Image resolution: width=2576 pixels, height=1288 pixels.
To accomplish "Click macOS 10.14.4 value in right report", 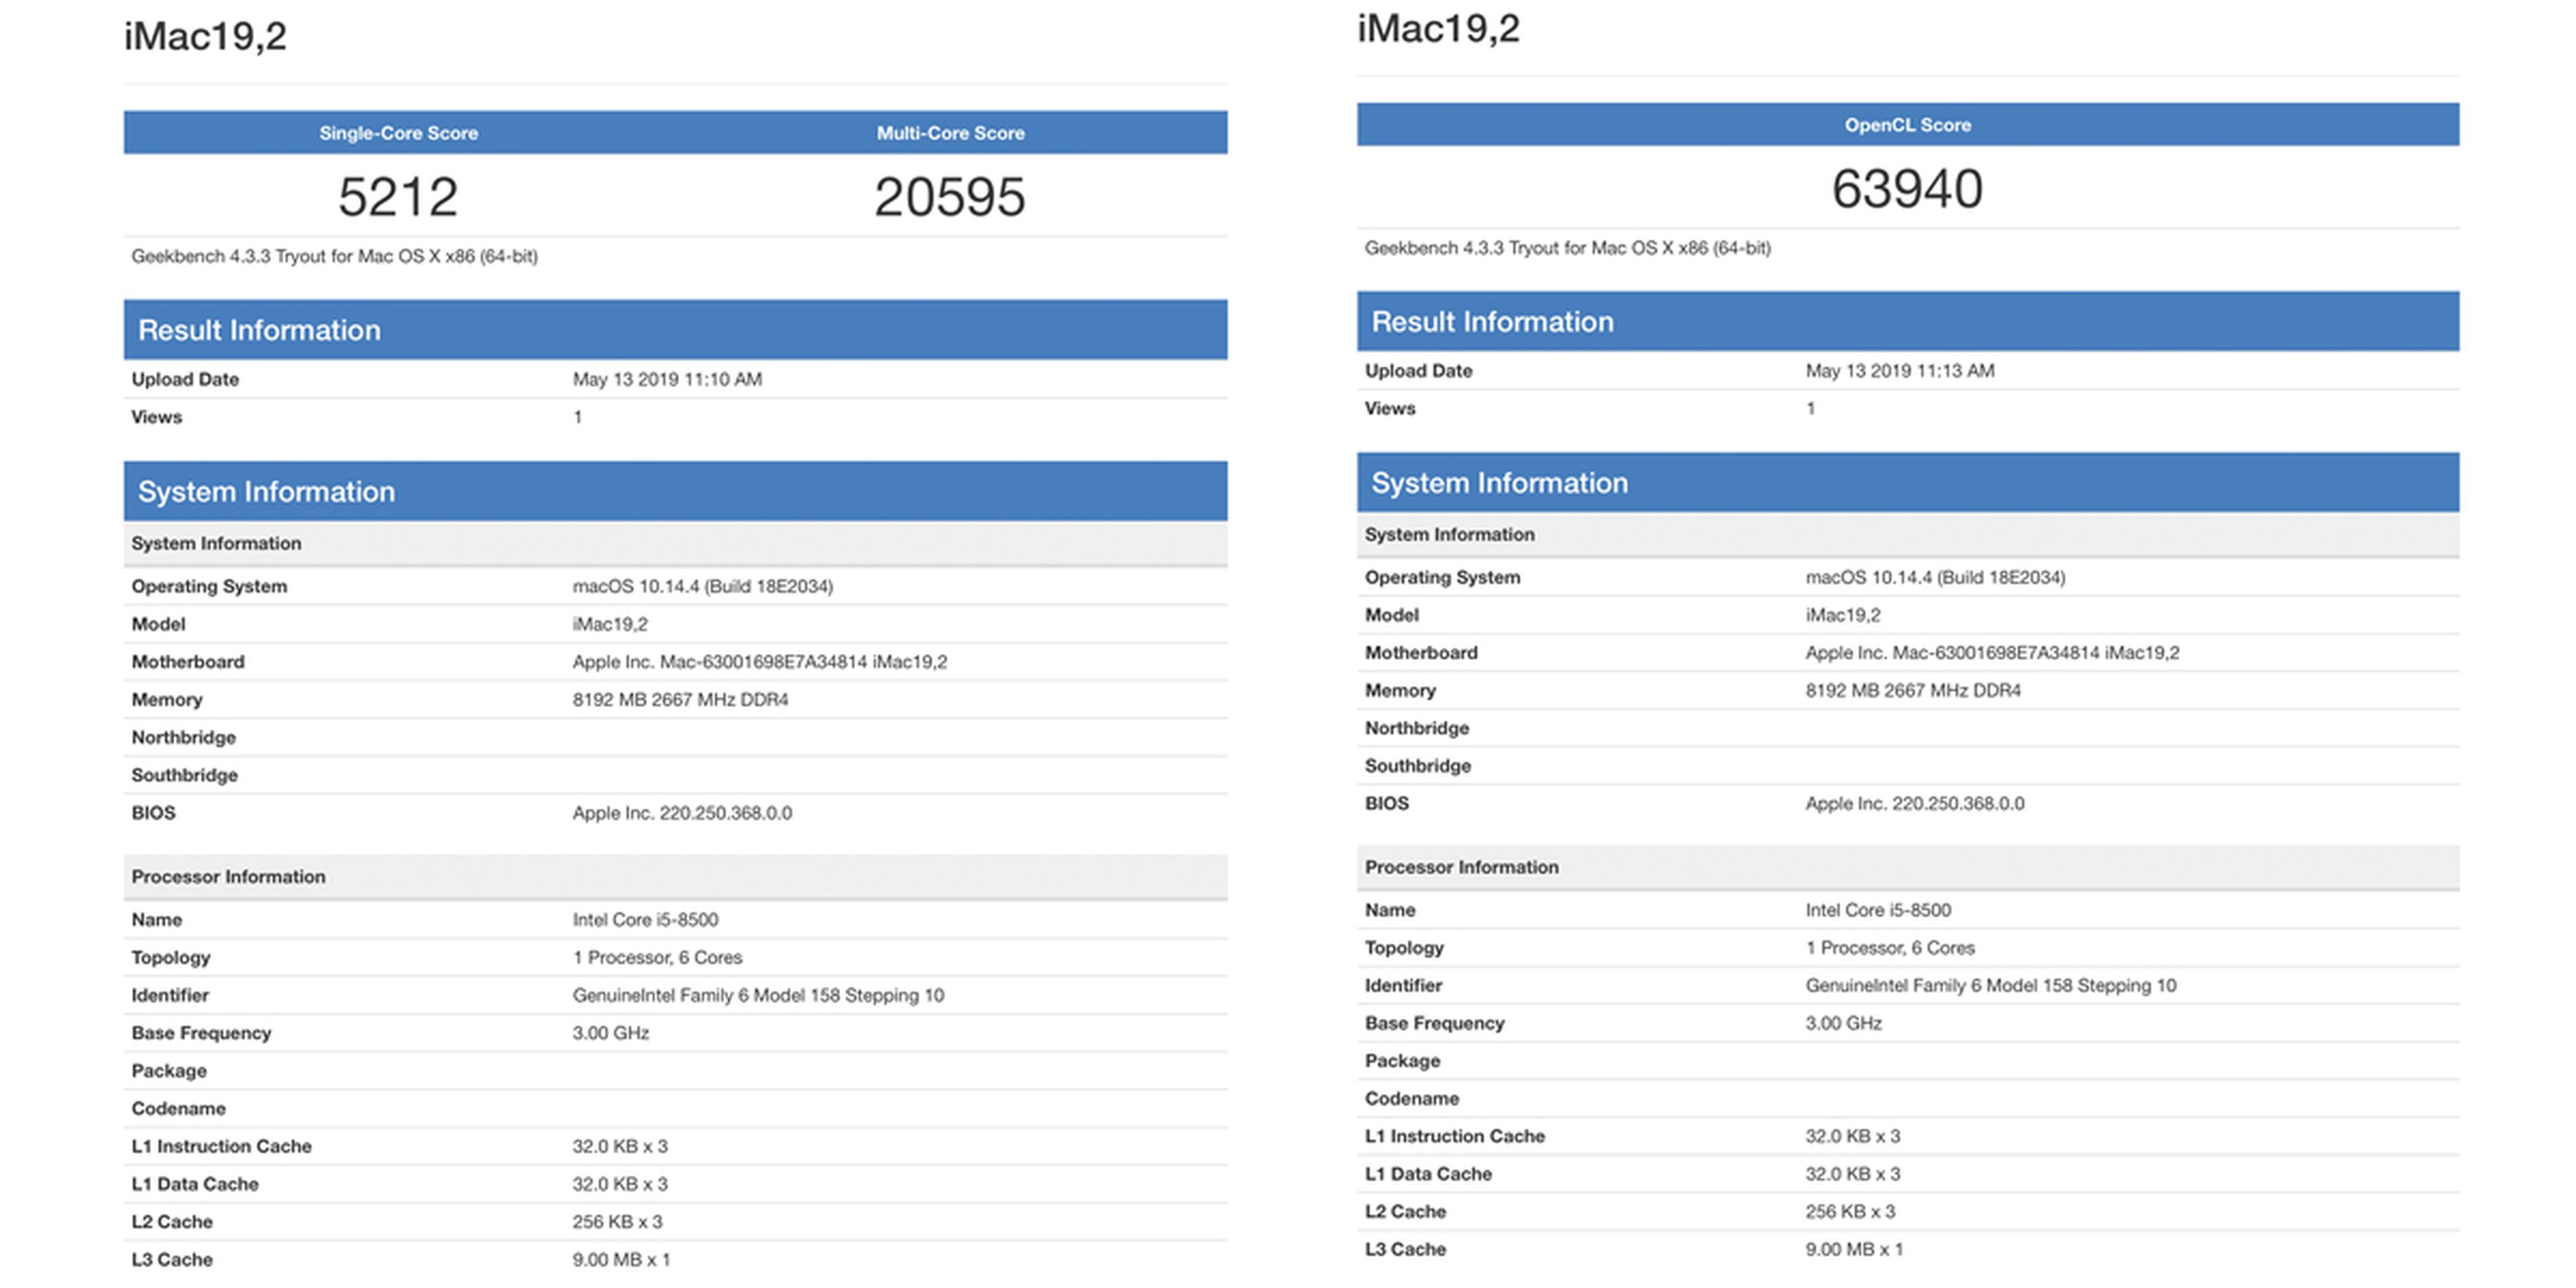I will point(1935,577).
